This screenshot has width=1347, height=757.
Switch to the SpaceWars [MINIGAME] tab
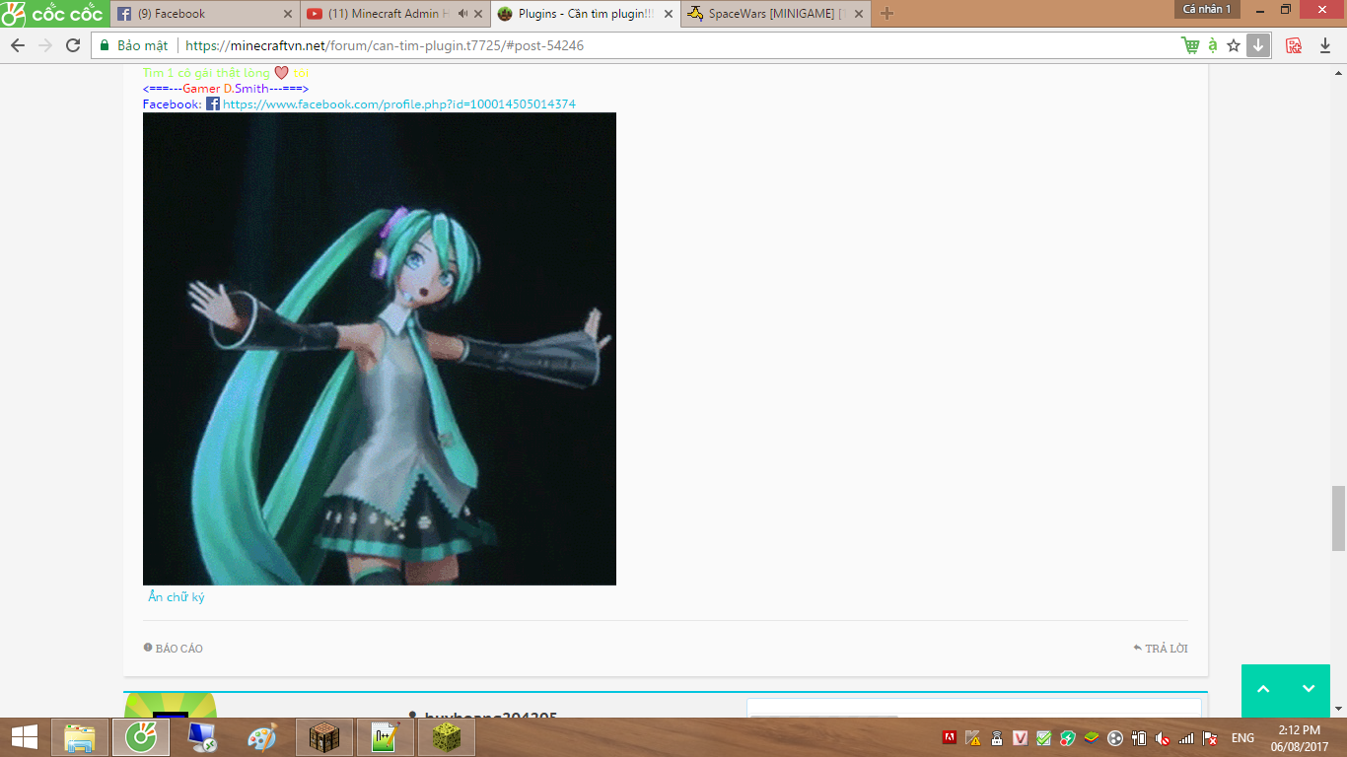tap(775, 14)
